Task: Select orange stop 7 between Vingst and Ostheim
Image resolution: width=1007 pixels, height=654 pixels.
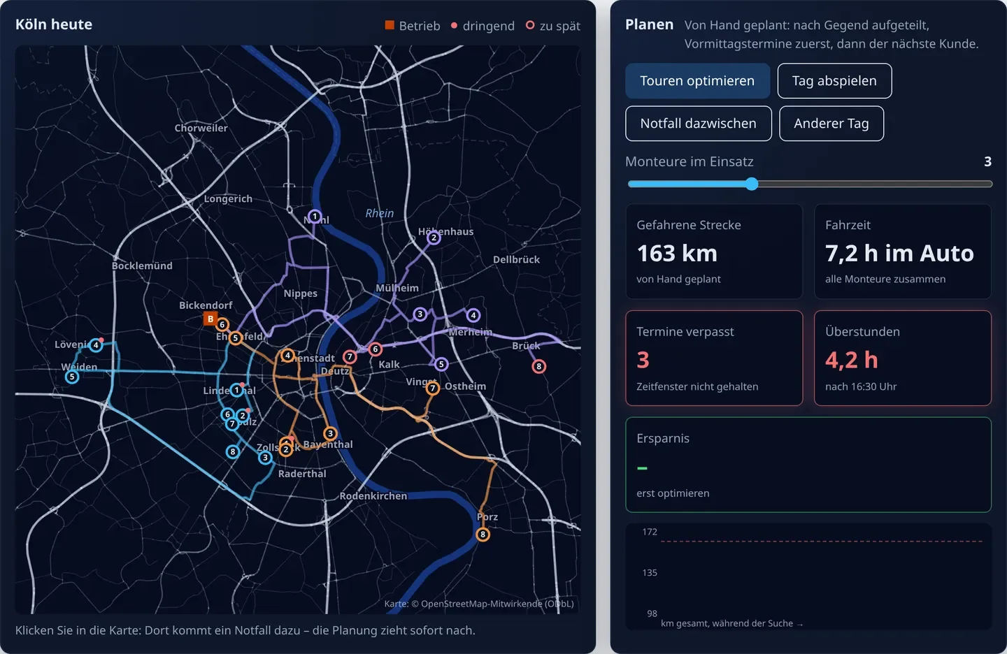Action: [433, 388]
